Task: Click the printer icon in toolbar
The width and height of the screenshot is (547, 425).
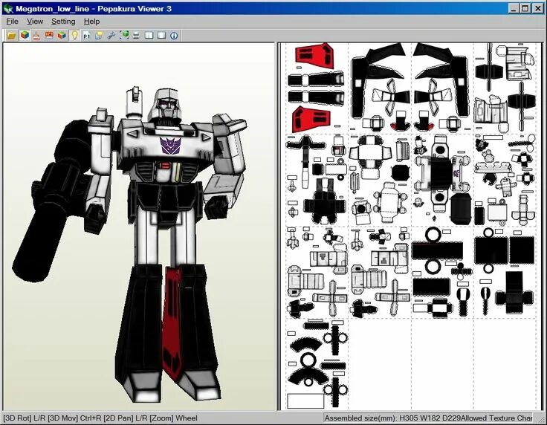Action: click(x=137, y=35)
